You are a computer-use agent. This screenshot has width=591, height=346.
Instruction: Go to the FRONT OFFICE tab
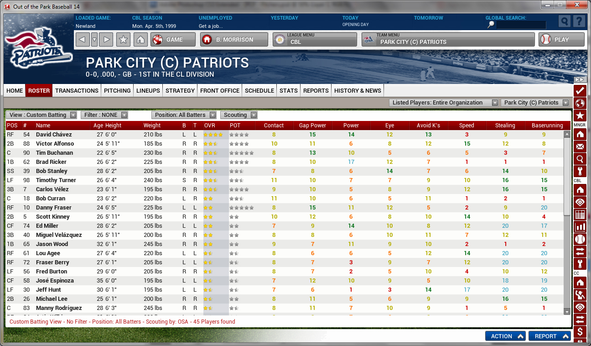220,90
